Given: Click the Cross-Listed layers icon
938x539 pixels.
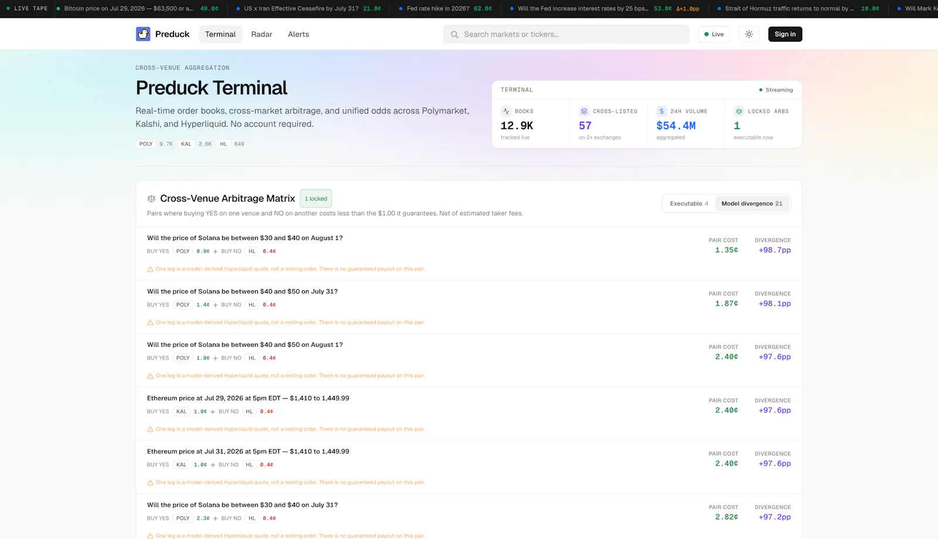Looking at the screenshot, I should pyautogui.click(x=584, y=111).
